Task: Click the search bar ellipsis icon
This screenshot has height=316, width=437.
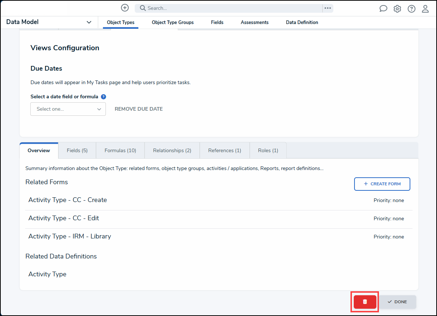Action: coord(327,8)
